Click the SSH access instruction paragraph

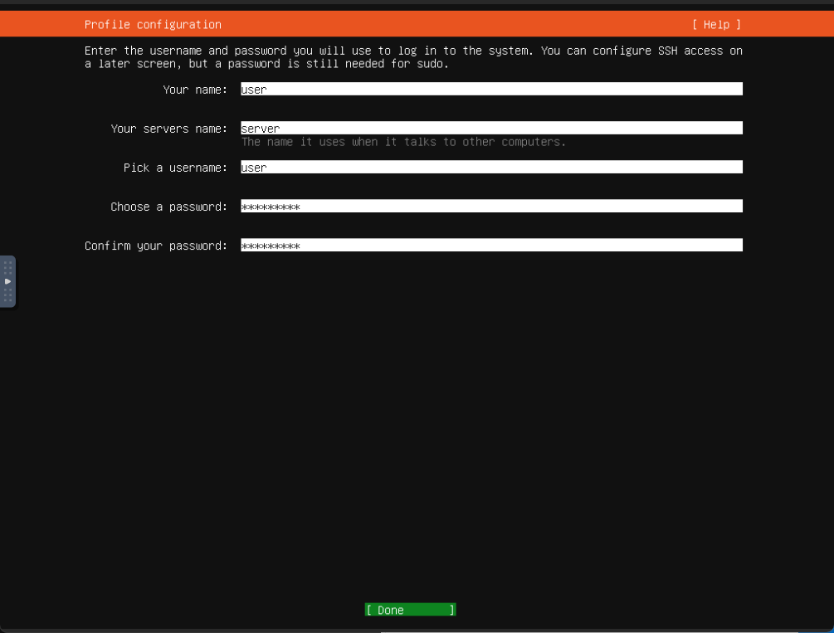point(413,57)
